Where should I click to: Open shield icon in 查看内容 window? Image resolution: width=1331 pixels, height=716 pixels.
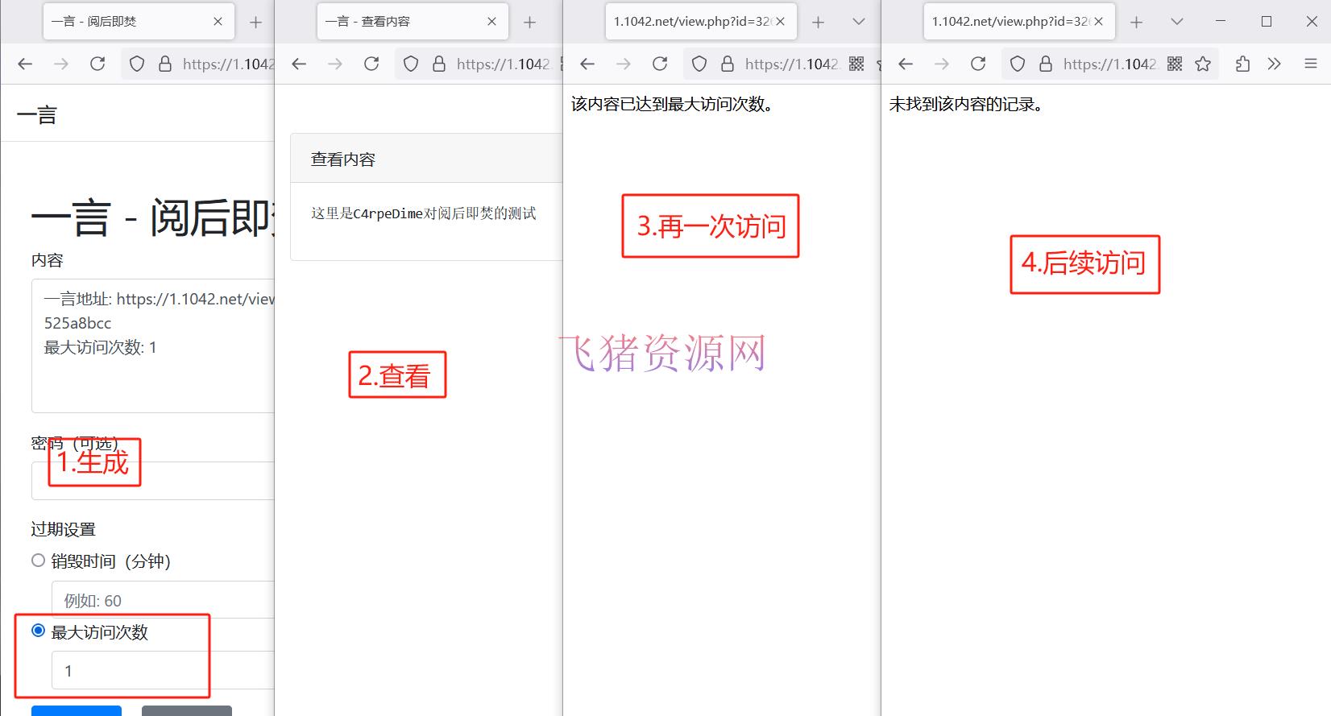click(x=411, y=64)
